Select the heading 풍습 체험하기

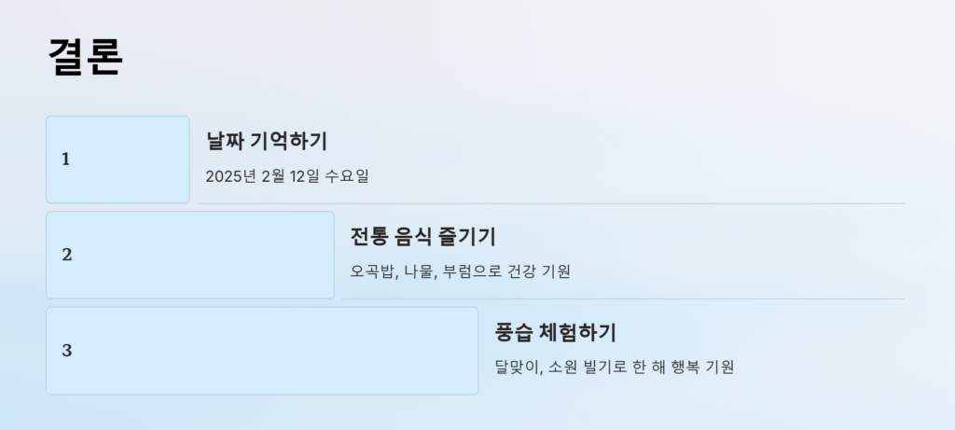556,332
